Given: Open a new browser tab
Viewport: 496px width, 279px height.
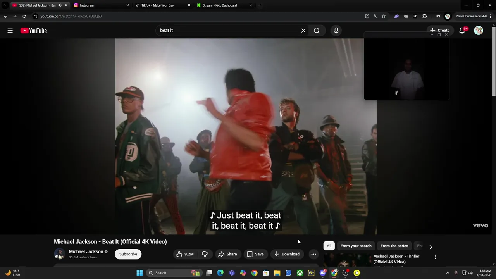Looking at the screenshot, I should tap(260, 5).
